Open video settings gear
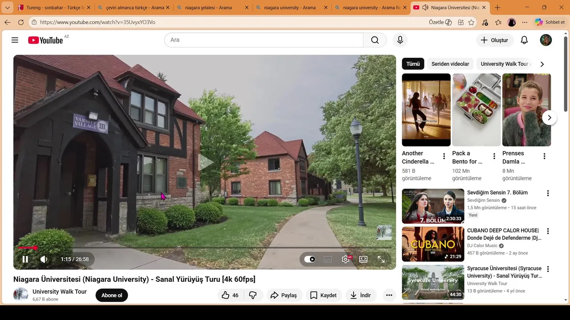Image resolution: width=570 pixels, height=320 pixels. click(x=346, y=259)
